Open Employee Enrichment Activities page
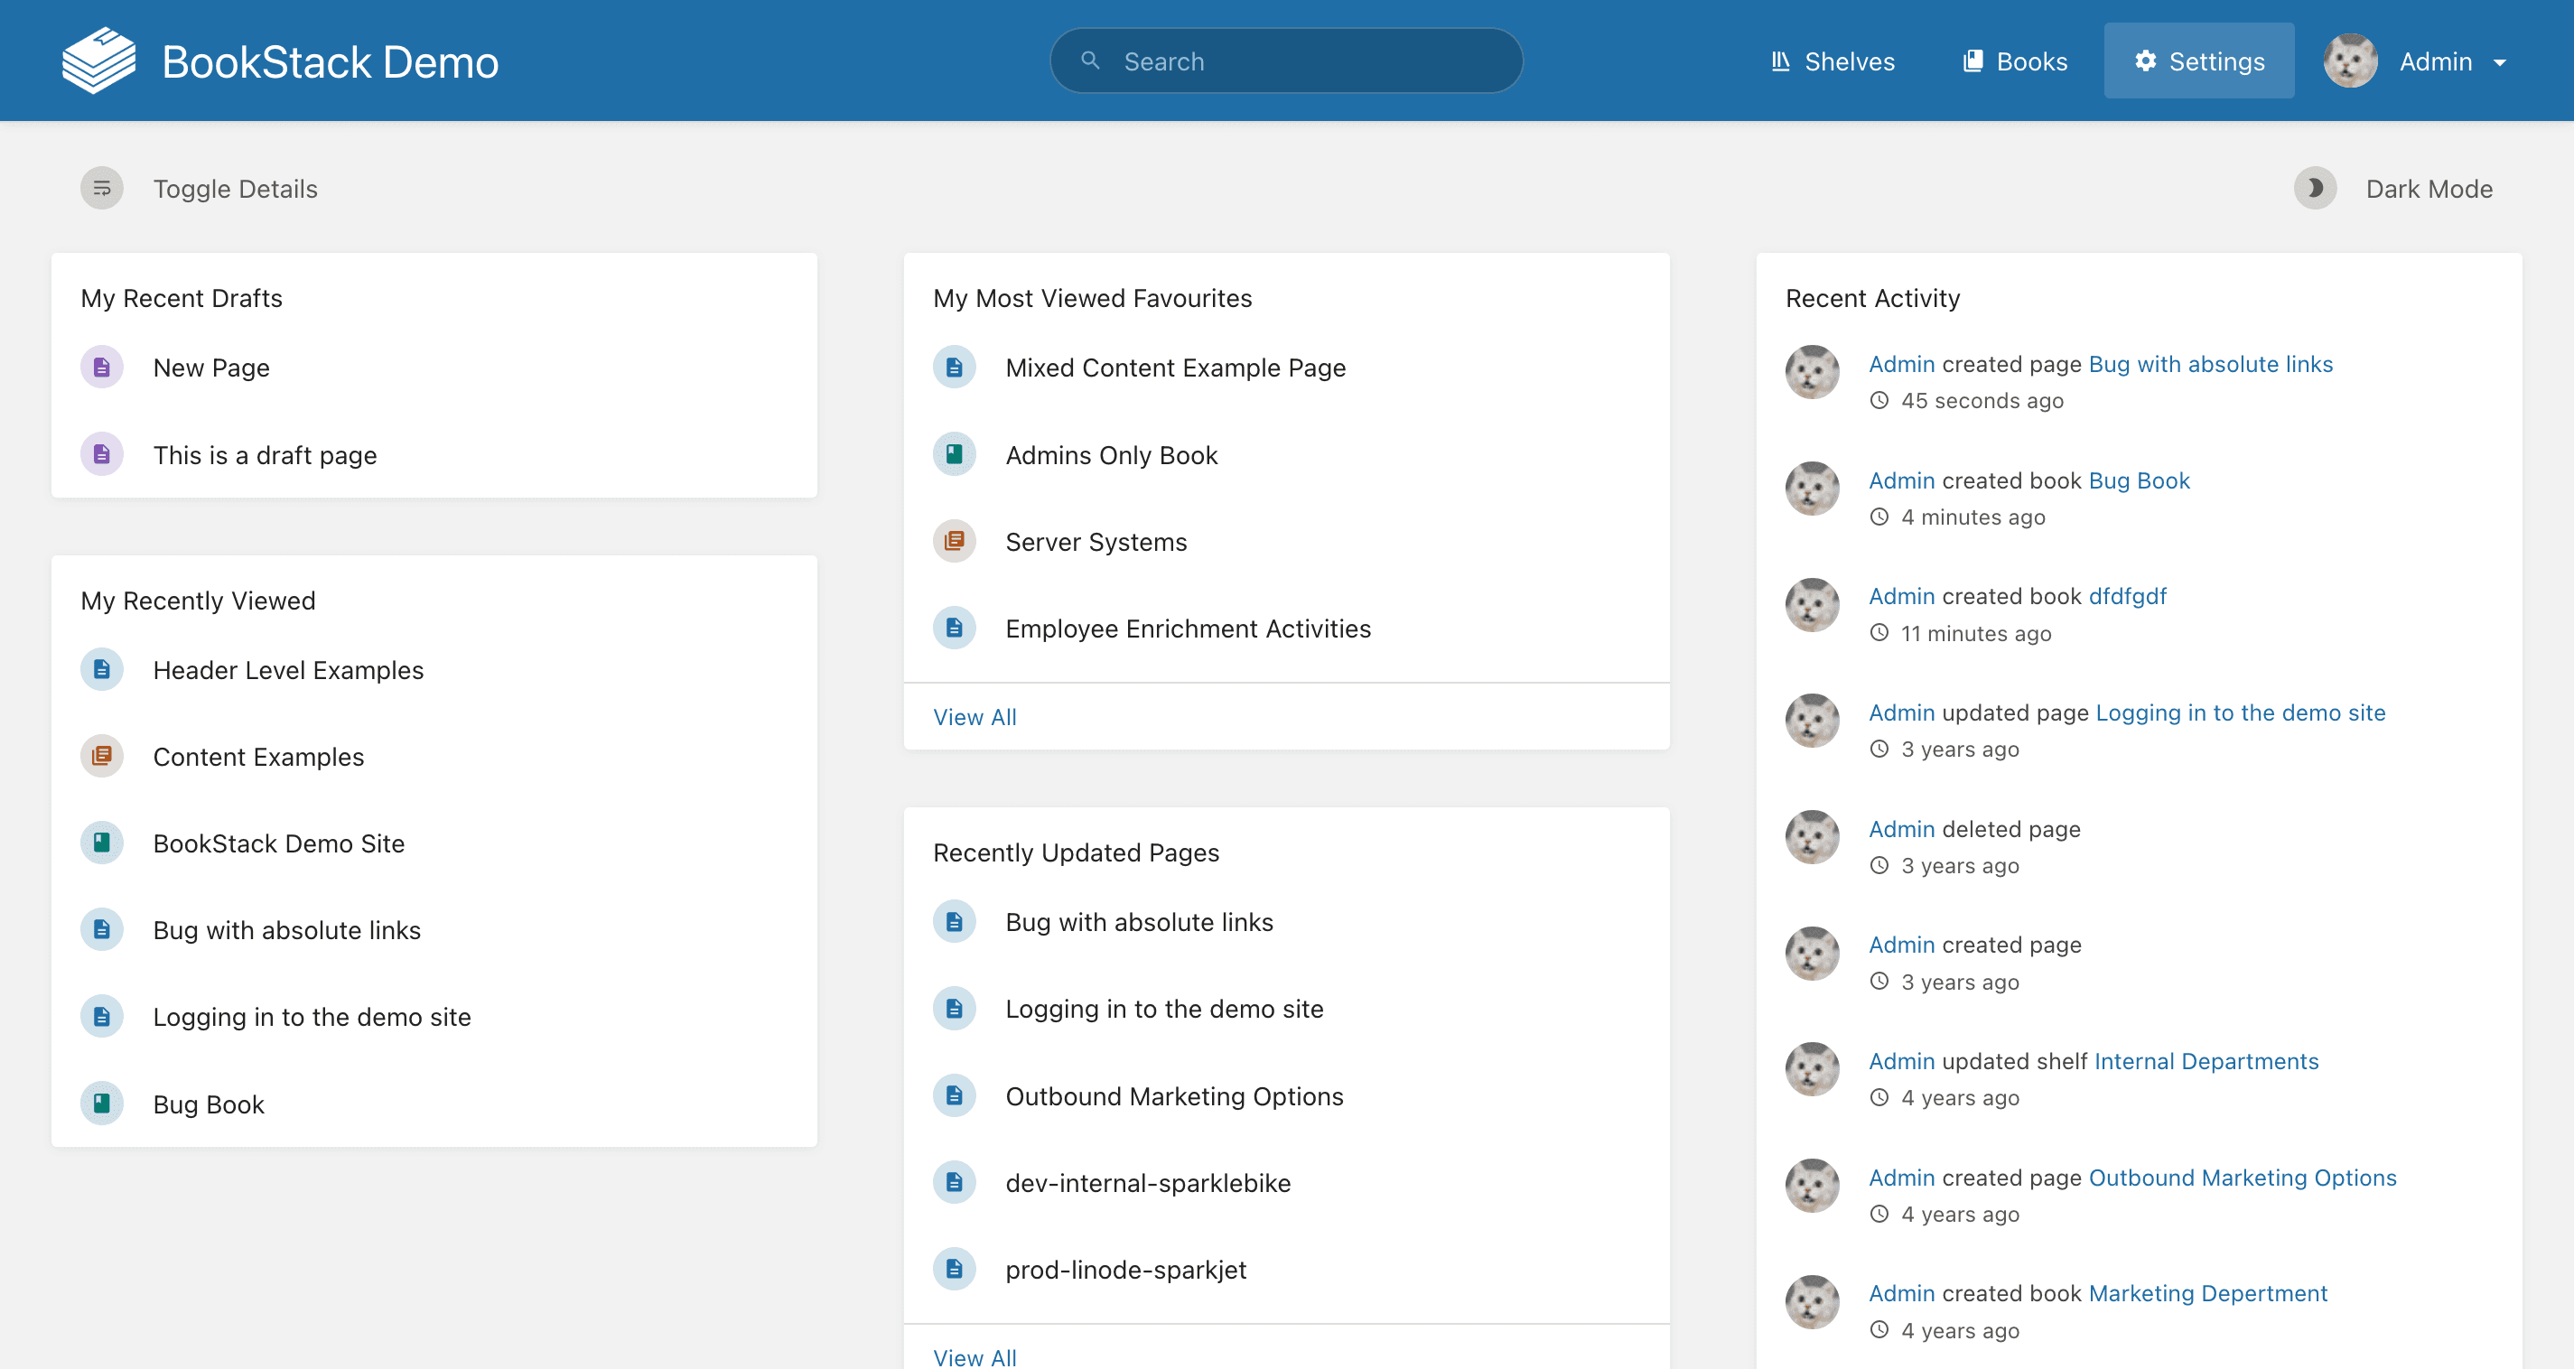The width and height of the screenshot is (2574, 1369). coord(1188,629)
